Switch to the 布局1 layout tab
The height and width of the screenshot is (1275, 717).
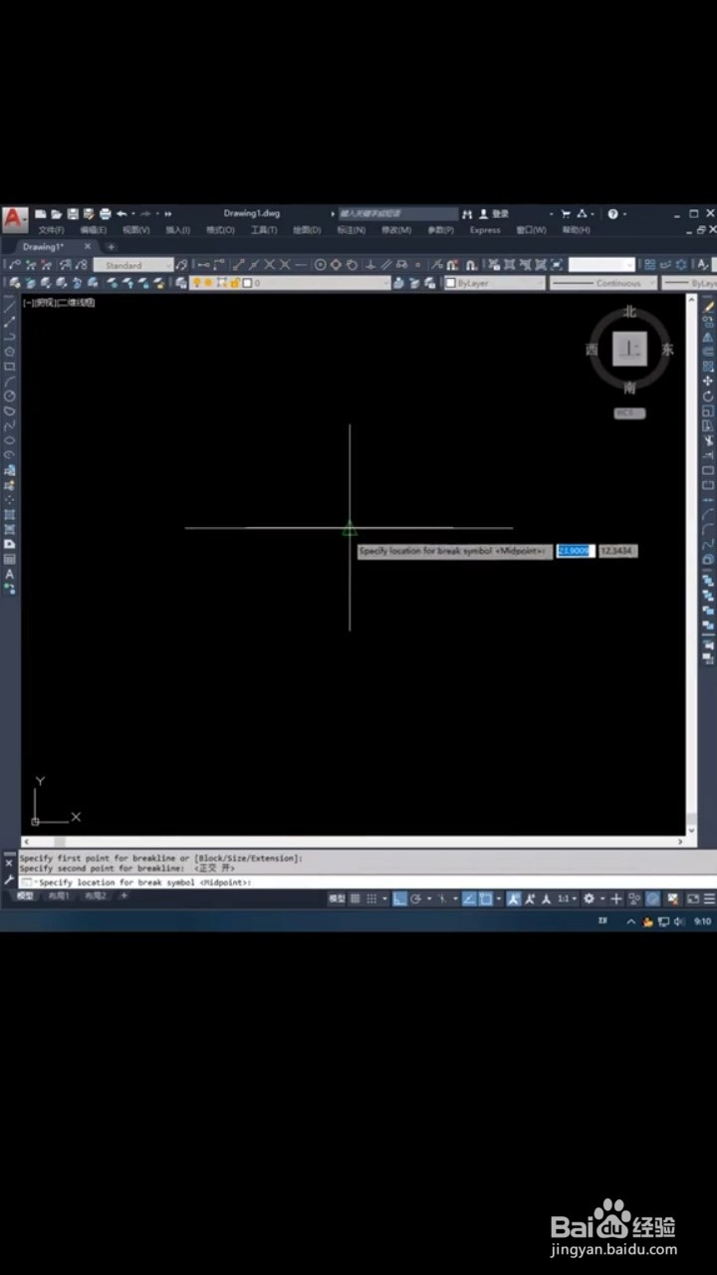point(59,896)
